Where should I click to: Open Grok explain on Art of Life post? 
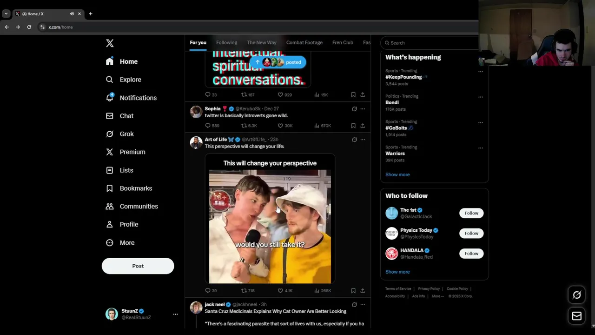click(x=354, y=140)
